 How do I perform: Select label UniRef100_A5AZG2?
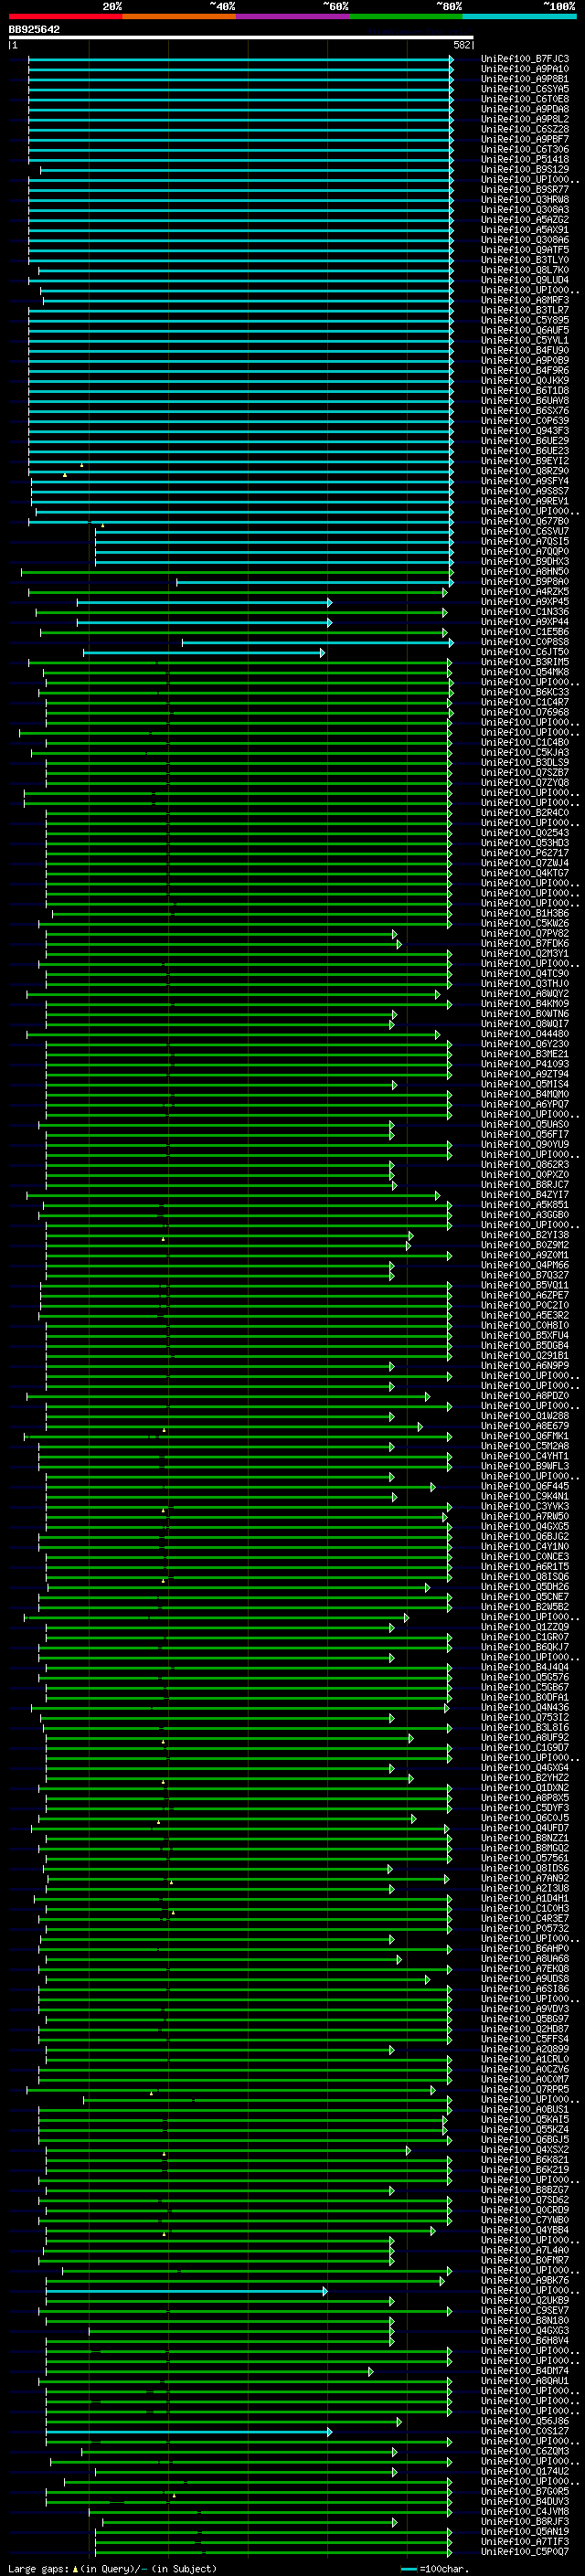(x=525, y=220)
